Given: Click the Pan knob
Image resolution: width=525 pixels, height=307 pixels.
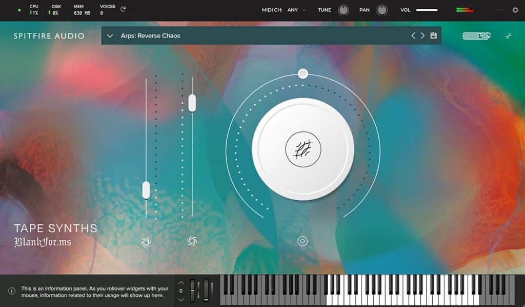Looking at the screenshot, I should pyautogui.click(x=382, y=10).
